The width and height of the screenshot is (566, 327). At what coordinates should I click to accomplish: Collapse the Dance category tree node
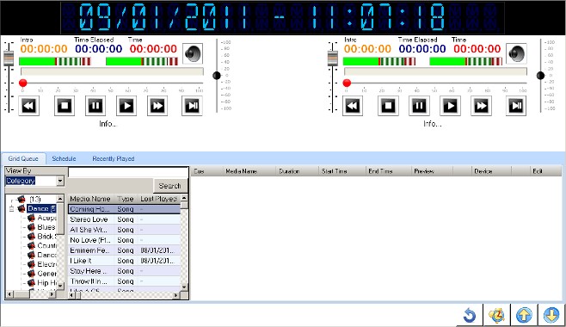point(11,208)
